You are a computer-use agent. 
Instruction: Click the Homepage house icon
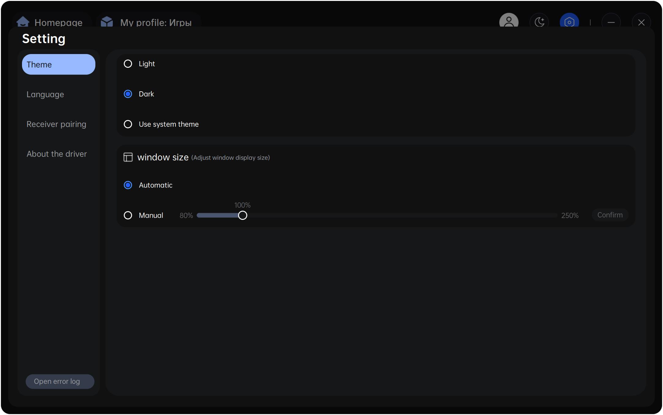23,22
